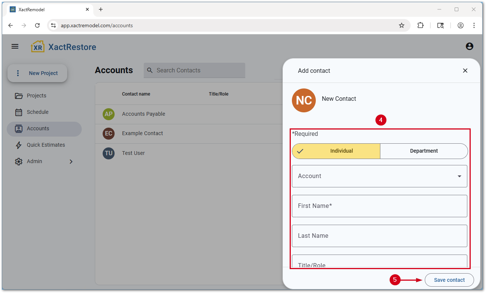Click the Add contact panel title
486x293 pixels.
click(314, 71)
